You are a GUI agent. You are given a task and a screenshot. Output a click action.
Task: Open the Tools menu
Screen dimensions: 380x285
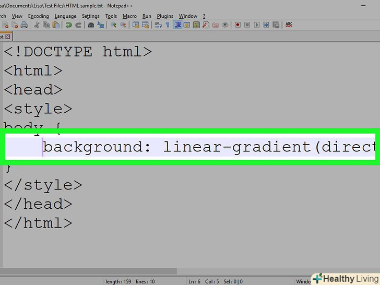point(111,16)
